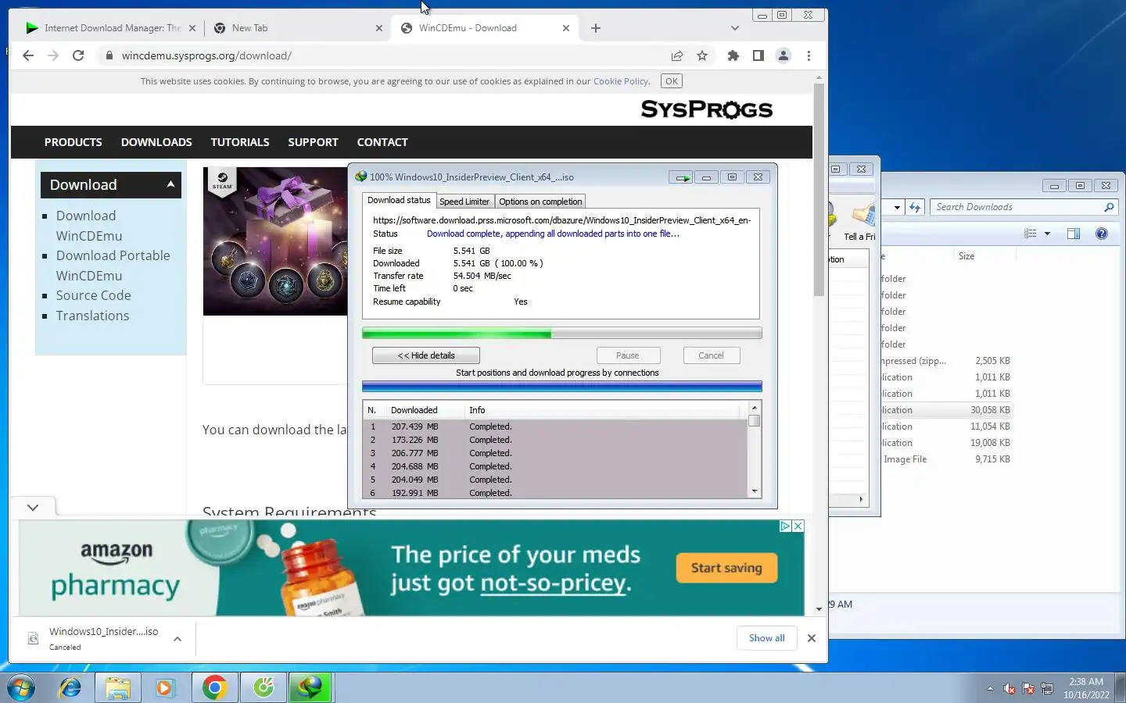The image size is (1126, 703).
Task: Open Cookie Policy link
Action: tap(621, 81)
